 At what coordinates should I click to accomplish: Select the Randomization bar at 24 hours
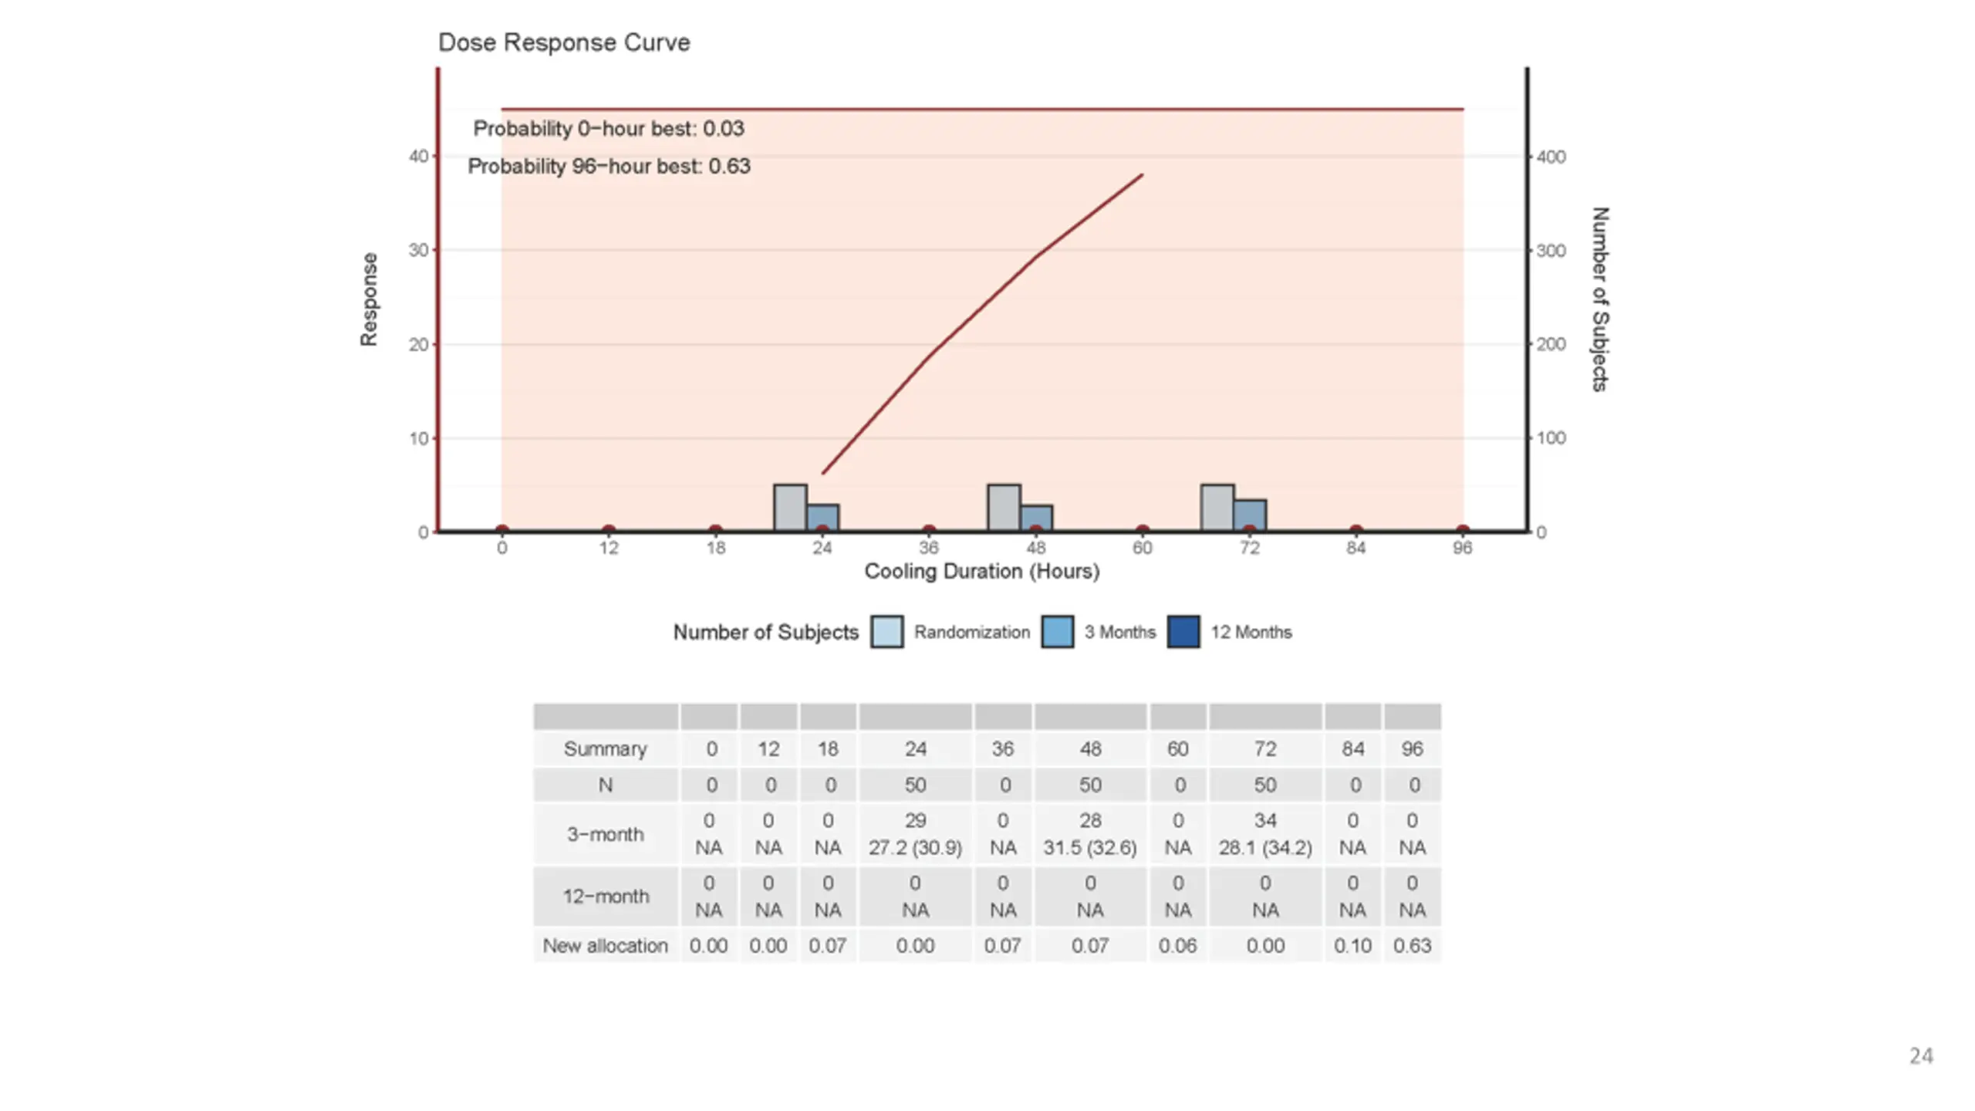click(790, 508)
